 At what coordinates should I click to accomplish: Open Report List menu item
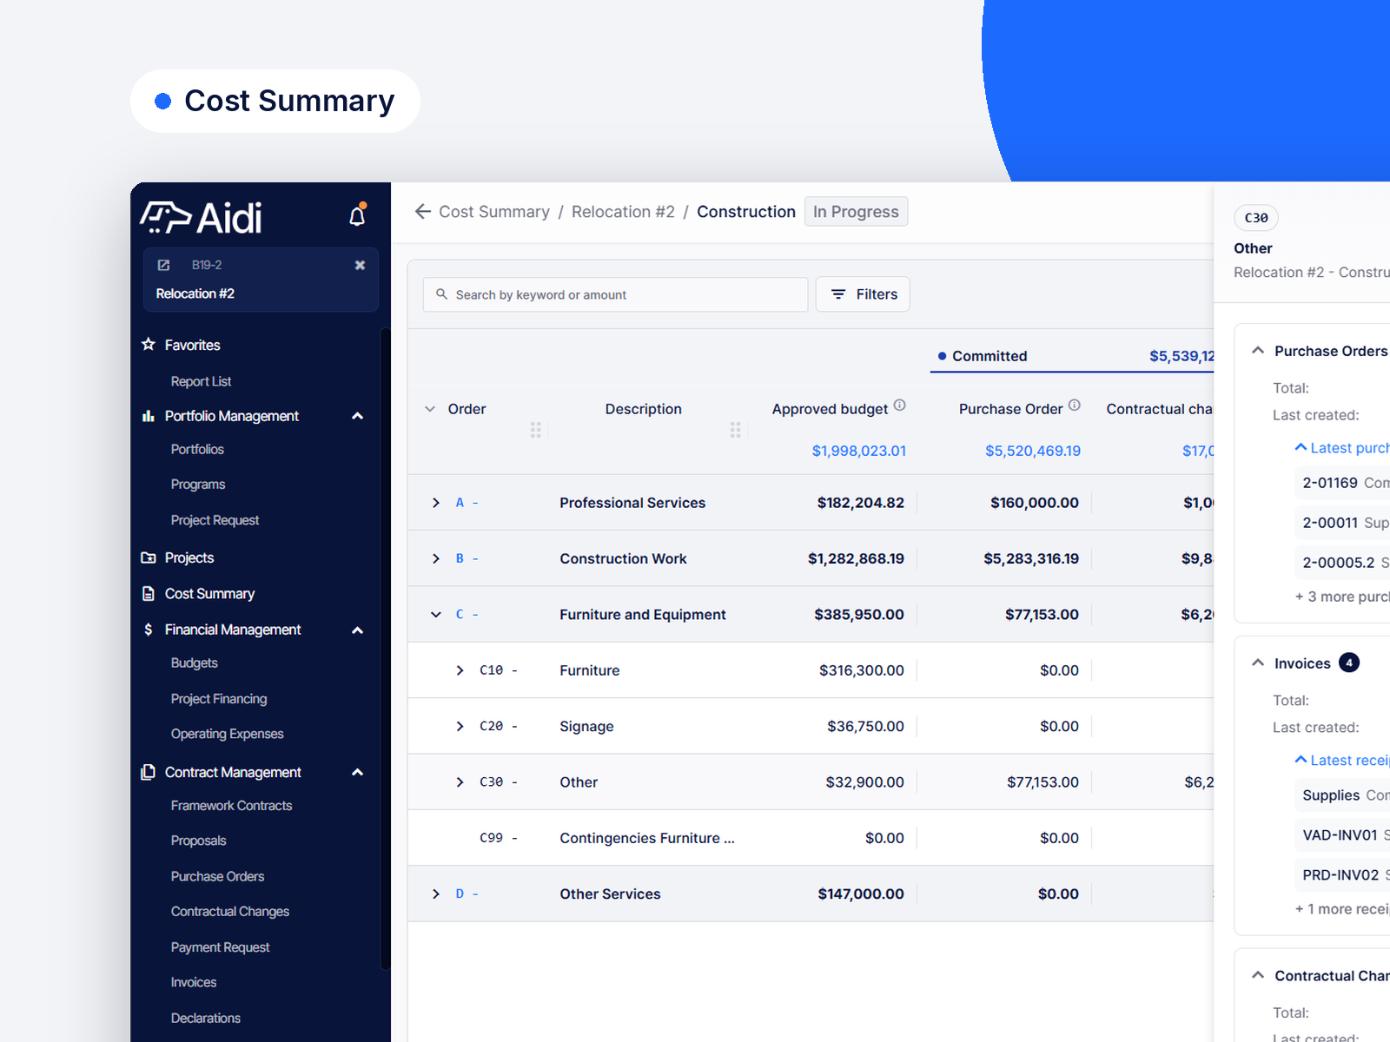coord(201,381)
